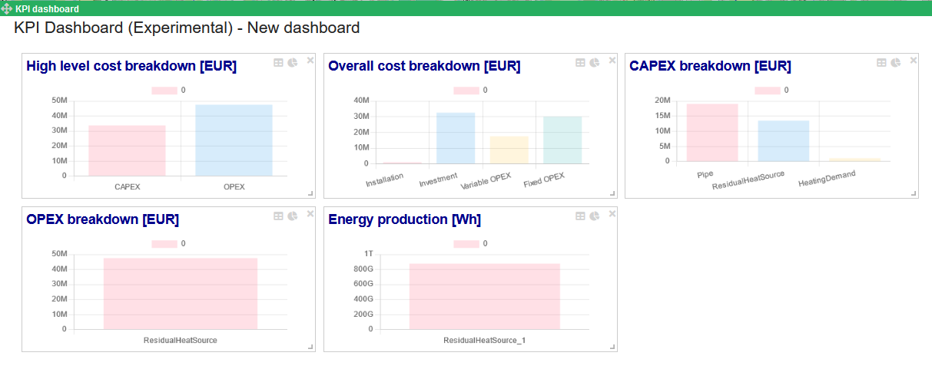Toggle legend swatch in CAPEX breakdown chart
Screen dimensions: 932x369
tap(768, 91)
